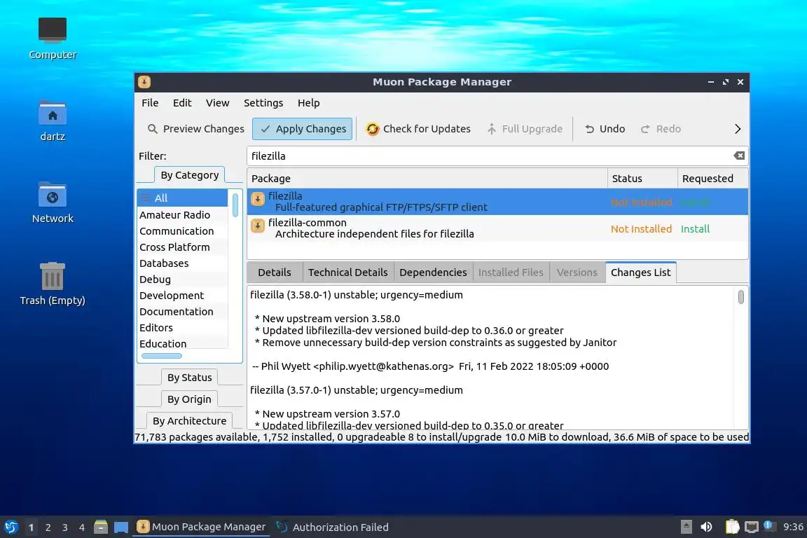Click filezilla-common's Install requested cell
Image resolution: width=807 pixels, height=538 pixels.
695,229
